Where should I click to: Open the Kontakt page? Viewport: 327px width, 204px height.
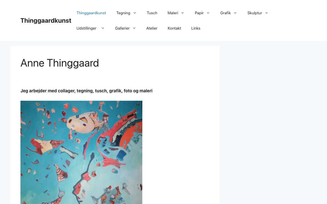[174, 28]
